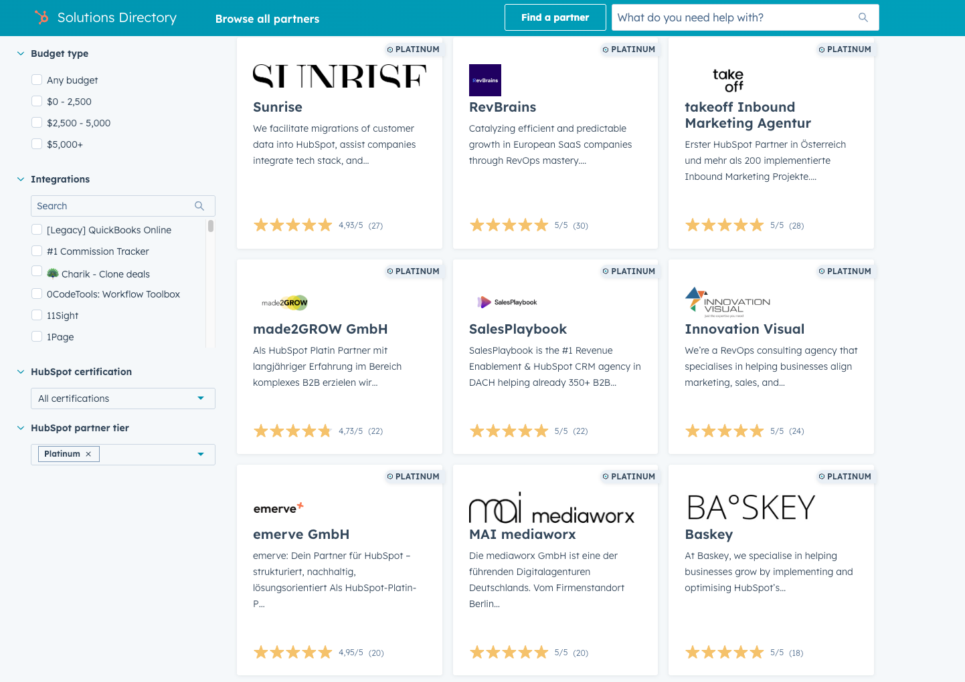The width and height of the screenshot is (965, 682).
Task: Click the Platinum badge on RevBrains card
Action: pyautogui.click(x=628, y=49)
